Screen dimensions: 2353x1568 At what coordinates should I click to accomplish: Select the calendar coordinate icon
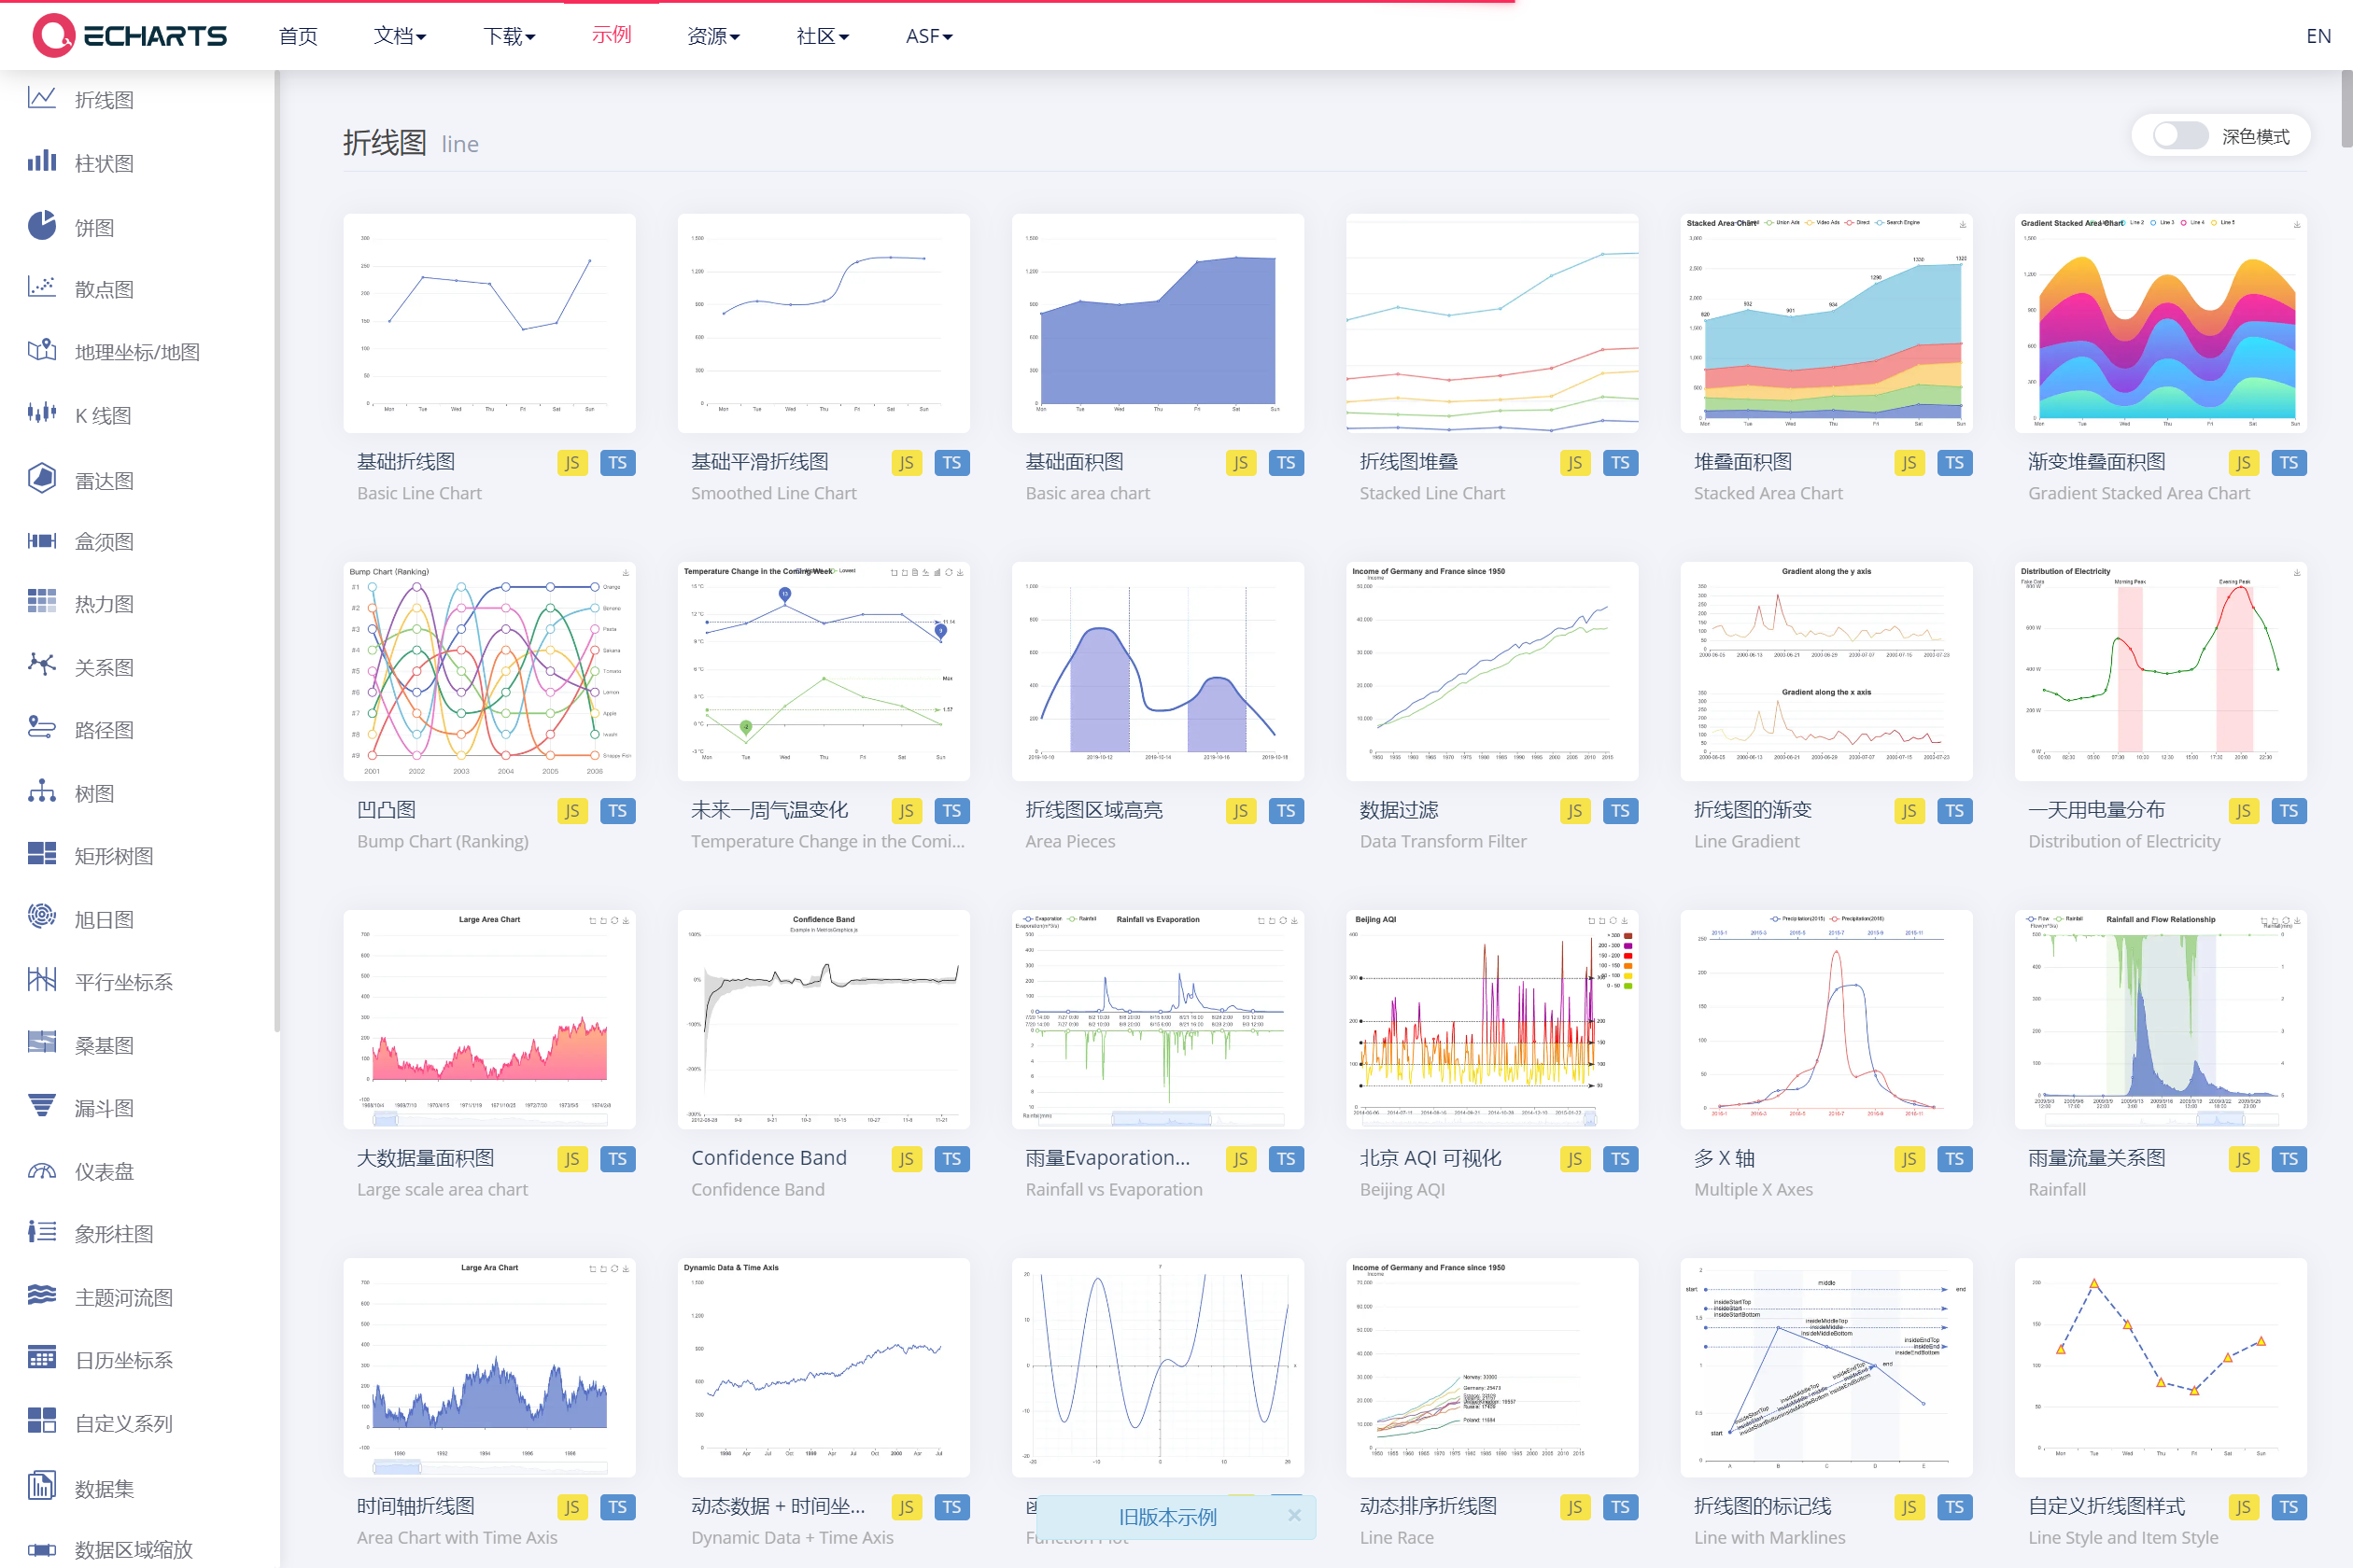(x=42, y=1359)
